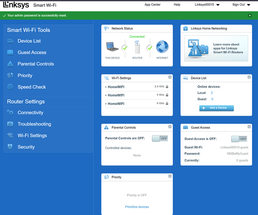The width and height of the screenshot is (258, 215).
Task: Open Parental Controls sidebar entry
Action: pos(36,64)
